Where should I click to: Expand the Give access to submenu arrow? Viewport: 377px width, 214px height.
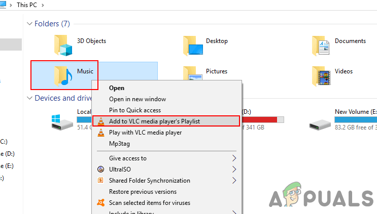pyautogui.click(x=234, y=158)
